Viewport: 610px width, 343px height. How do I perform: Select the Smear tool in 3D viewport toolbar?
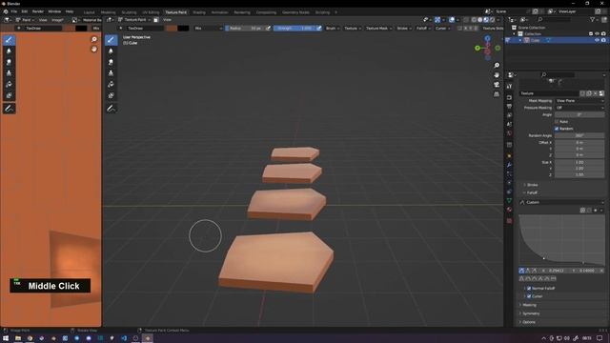[111, 62]
